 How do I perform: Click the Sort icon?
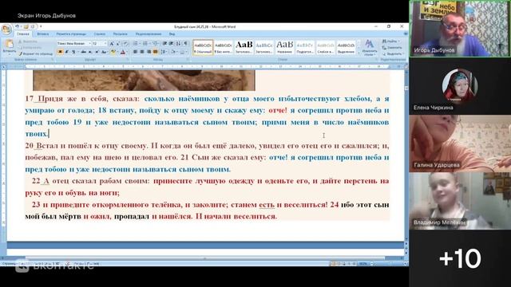(178, 43)
